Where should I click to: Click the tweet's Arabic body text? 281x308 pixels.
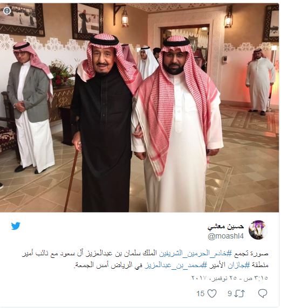coord(145,260)
